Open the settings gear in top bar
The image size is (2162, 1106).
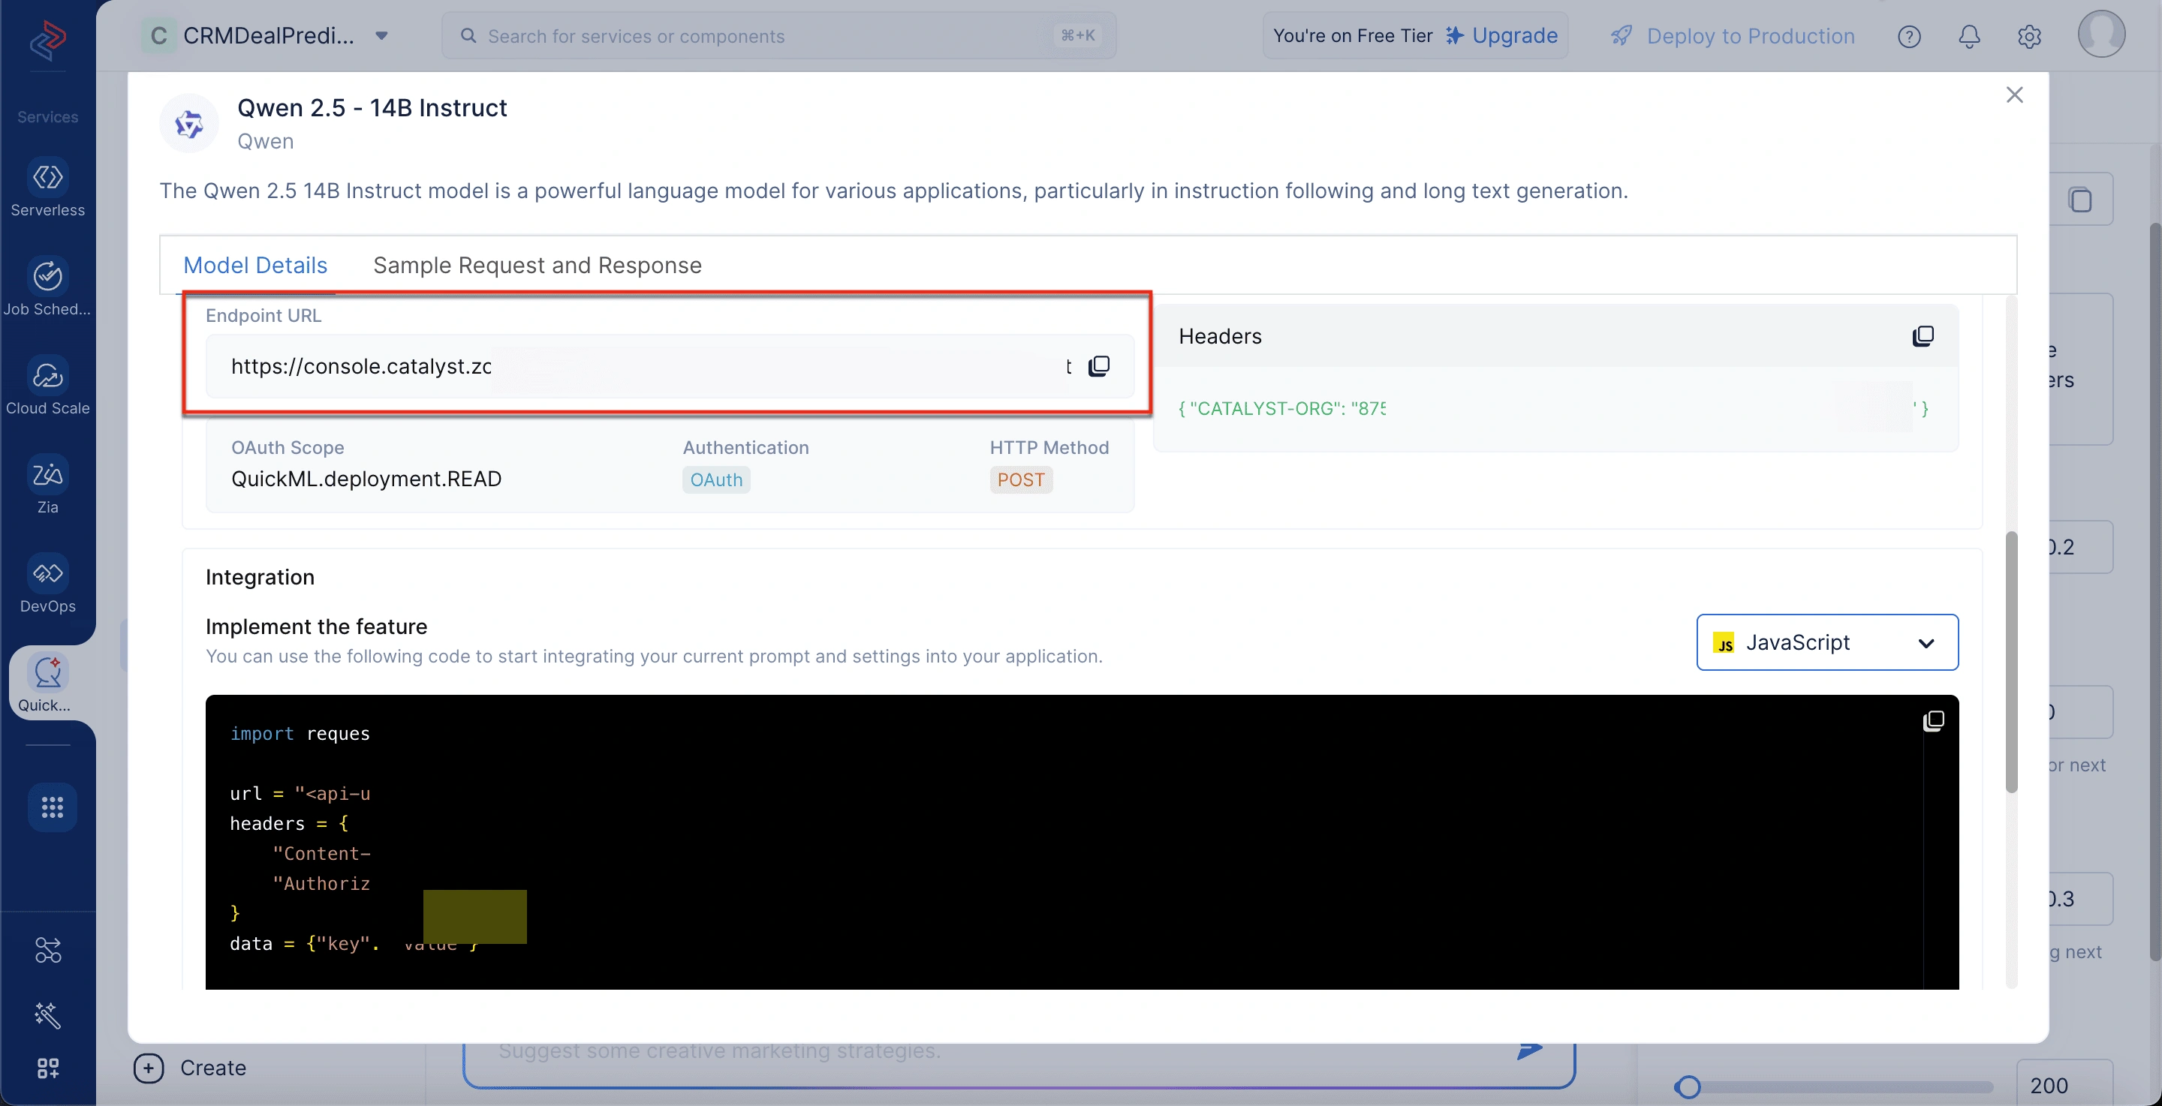click(2028, 36)
